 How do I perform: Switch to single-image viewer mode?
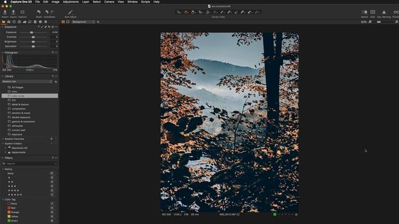(68, 22)
